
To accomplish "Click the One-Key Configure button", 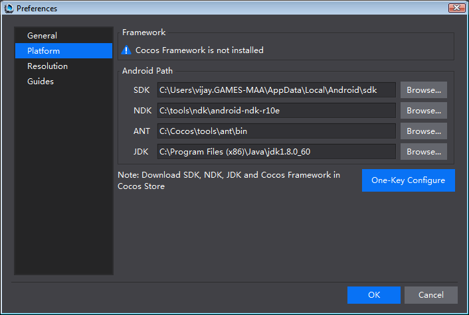I will [409, 180].
